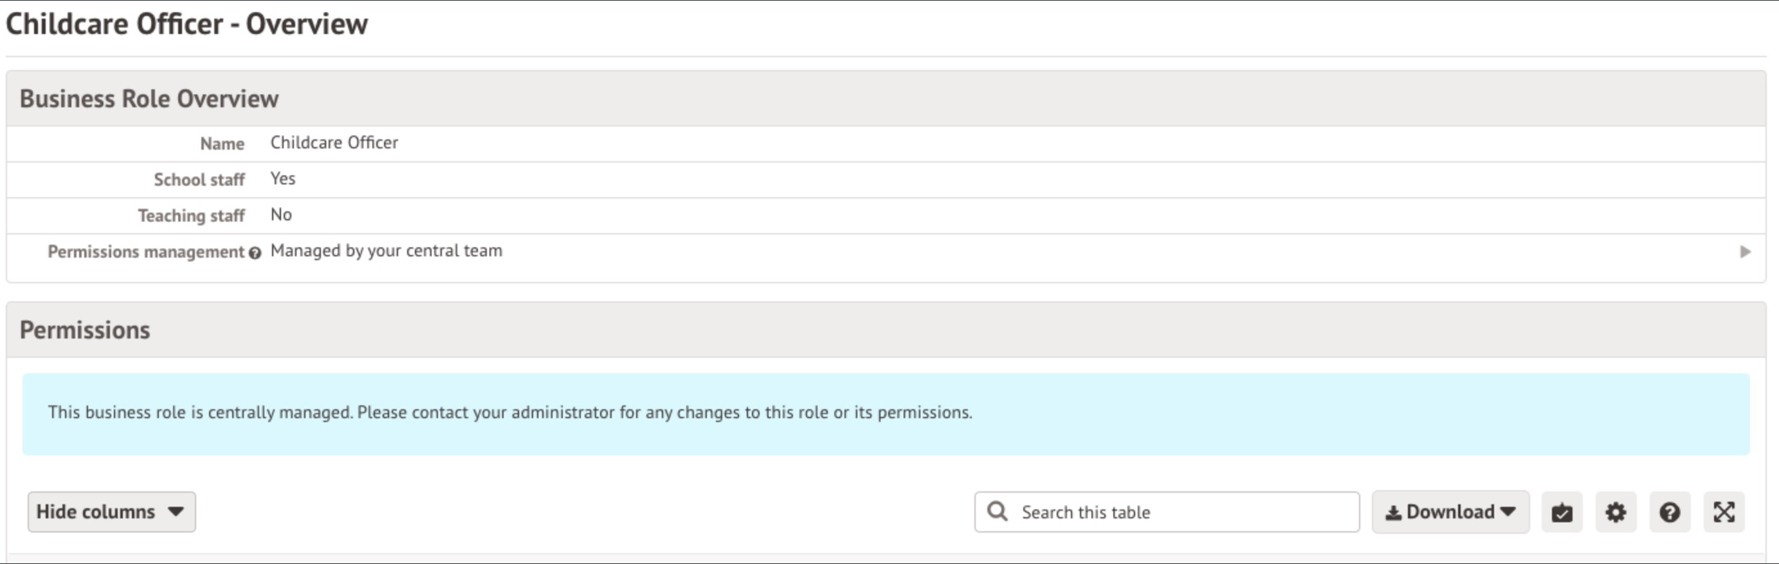Viewport: 1779px width, 564px height.
Task: Click the Childcare Officer name value
Action: click(x=334, y=143)
